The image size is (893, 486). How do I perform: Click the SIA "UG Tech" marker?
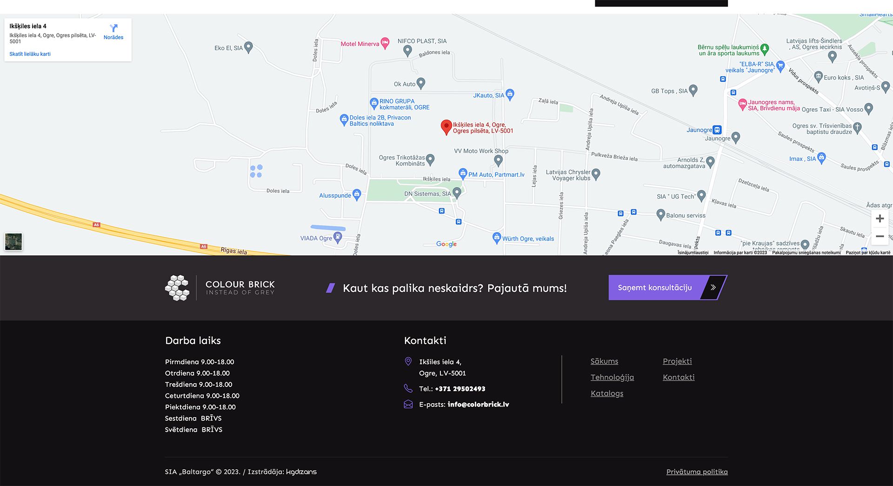pyautogui.click(x=701, y=196)
